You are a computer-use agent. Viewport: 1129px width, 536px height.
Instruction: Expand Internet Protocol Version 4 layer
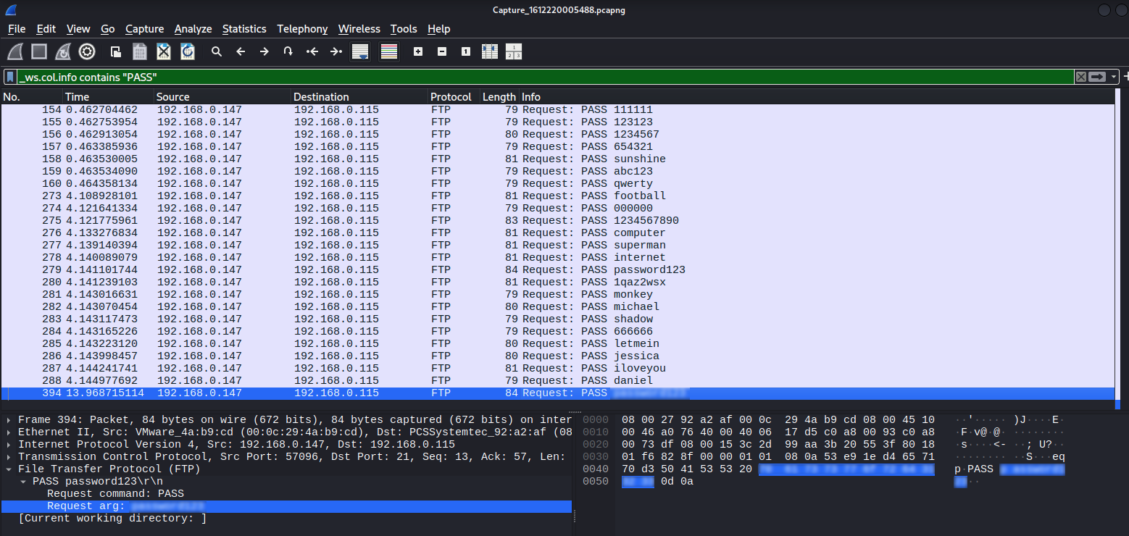point(8,445)
